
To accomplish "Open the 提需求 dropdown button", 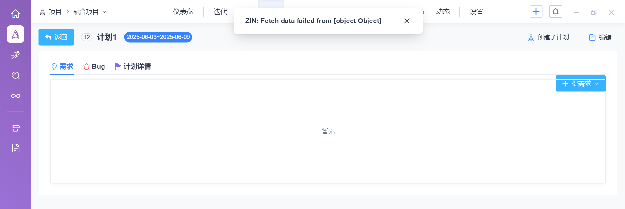I will click(x=581, y=84).
